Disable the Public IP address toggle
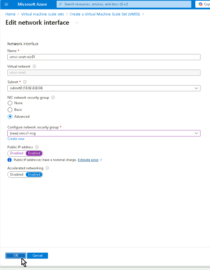The height and width of the screenshot is (270, 210). click(x=17, y=153)
